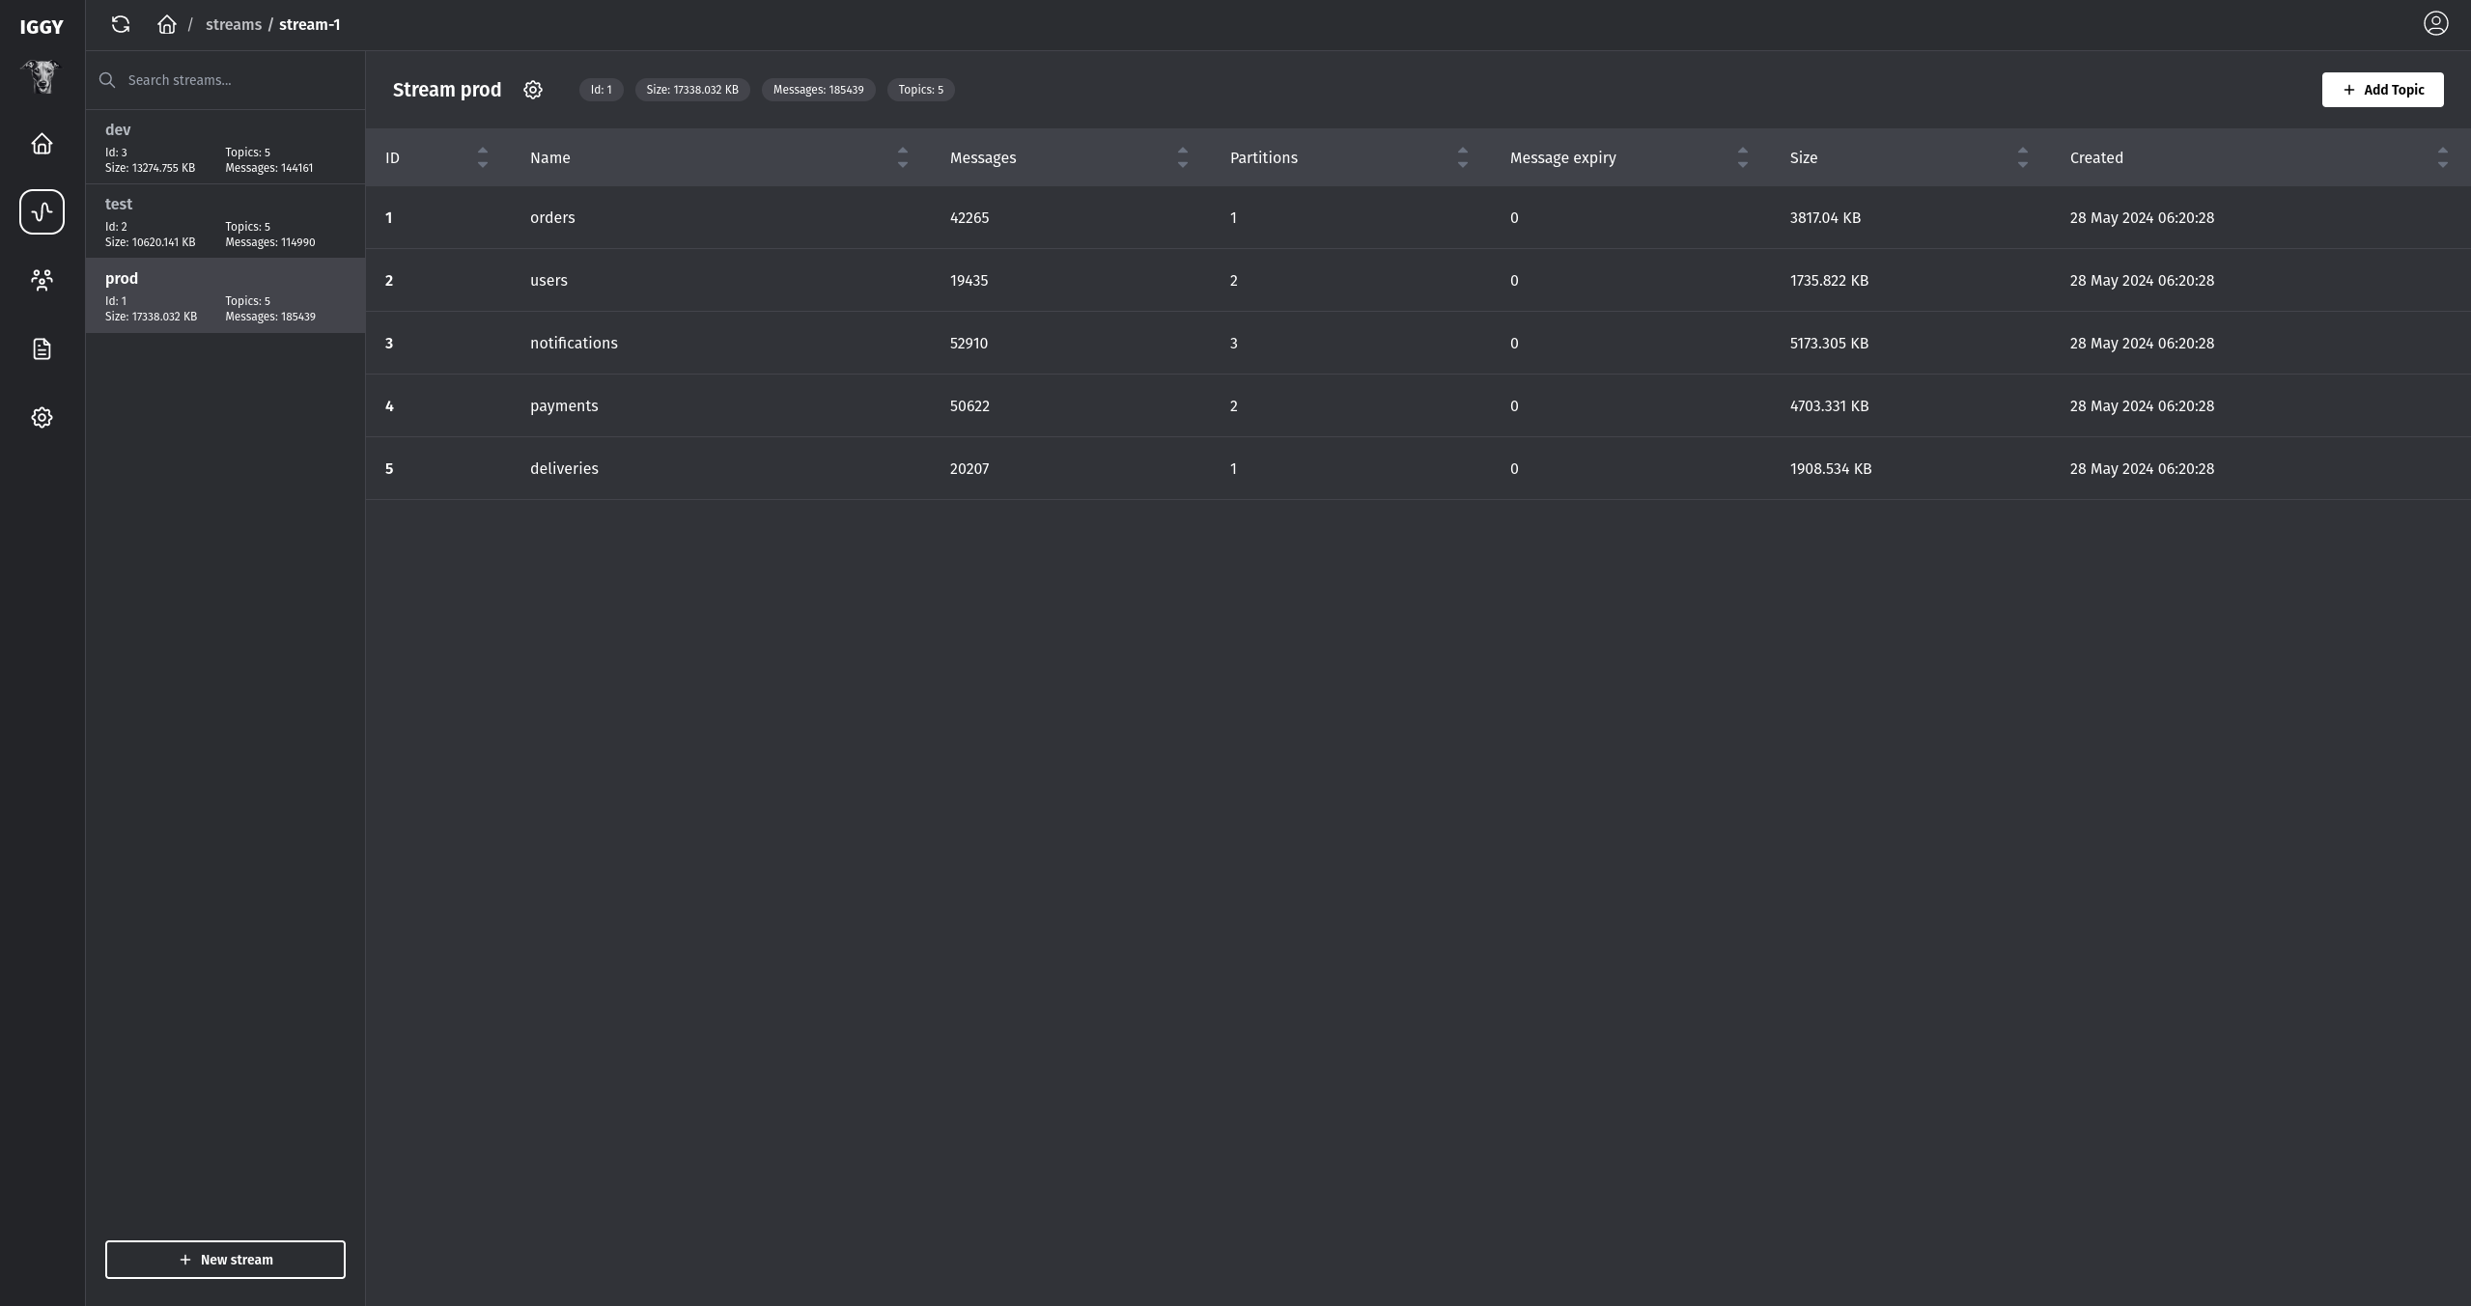The image size is (2471, 1306).
Task: Open the Home page from sidebar
Action: click(42, 144)
